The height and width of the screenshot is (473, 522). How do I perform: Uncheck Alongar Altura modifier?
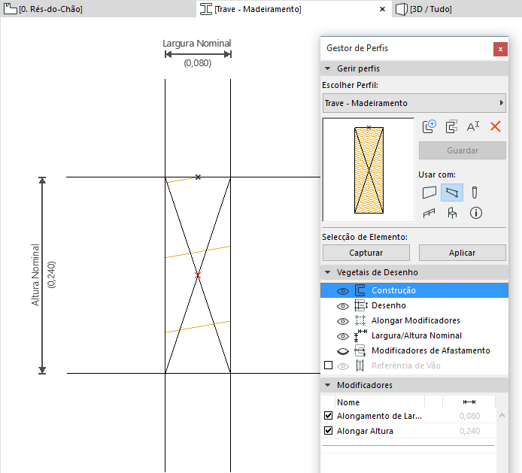tap(328, 431)
